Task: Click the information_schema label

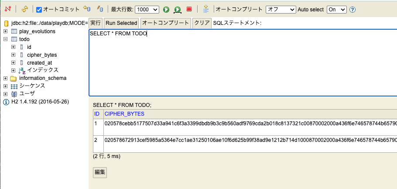Action: coord(43,78)
